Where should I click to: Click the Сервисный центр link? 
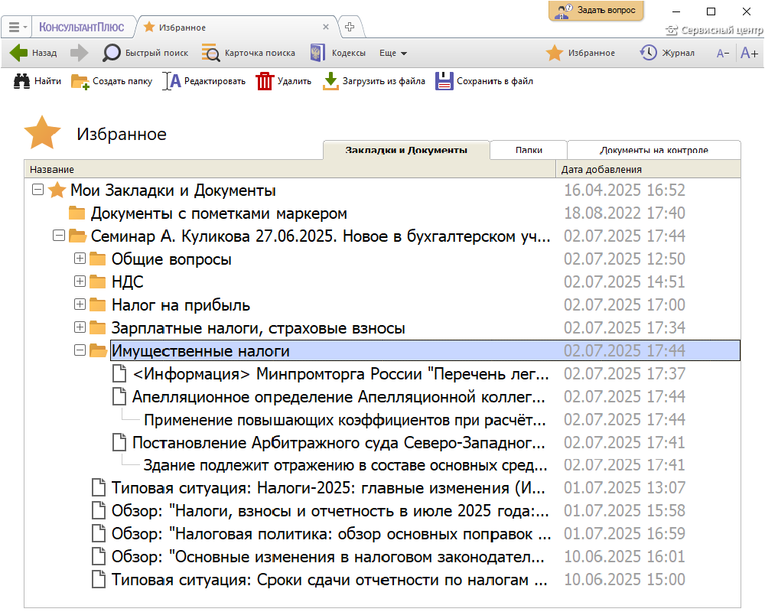click(x=721, y=31)
